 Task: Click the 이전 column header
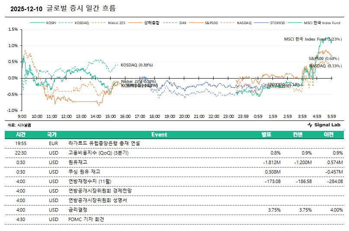329,135
